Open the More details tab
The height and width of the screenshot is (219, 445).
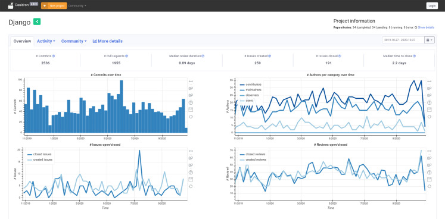(x=108, y=41)
